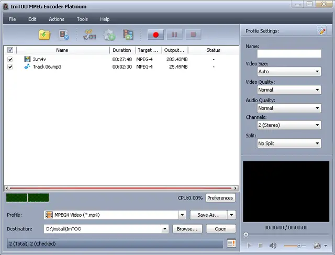Open the Edit menu
The width and height of the screenshot is (335, 255).
tap(32, 19)
